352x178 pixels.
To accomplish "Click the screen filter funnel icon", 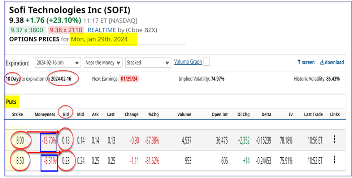I will click(299, 62).
